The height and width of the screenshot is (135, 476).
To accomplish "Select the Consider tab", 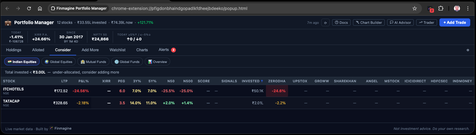I will point(63,50).
